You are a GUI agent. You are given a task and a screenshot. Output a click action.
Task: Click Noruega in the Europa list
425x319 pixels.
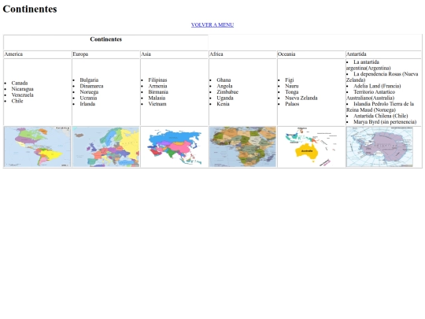click(89, 92)
